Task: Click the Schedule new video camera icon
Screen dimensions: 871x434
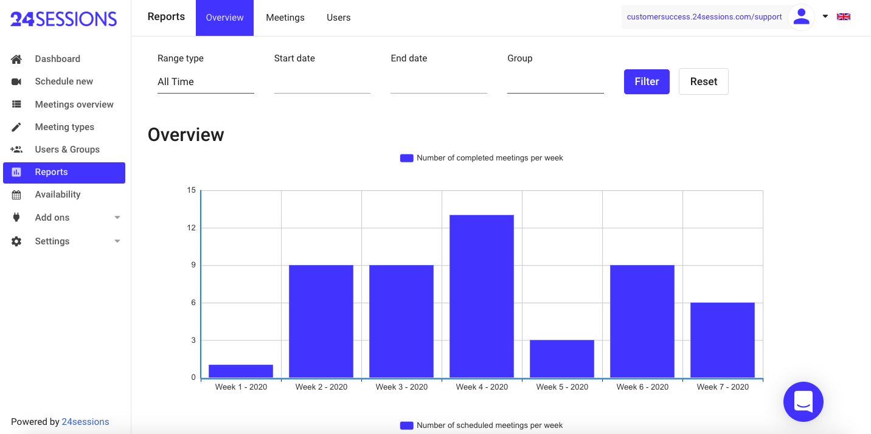Action: [16, 81]
